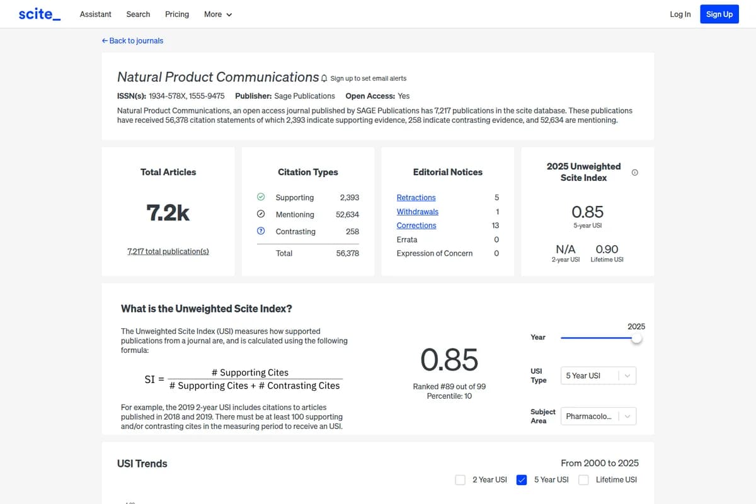Click the Sign Up button
Image resolution: width=756 pixels, height=504 pixels.
(719, 14)
